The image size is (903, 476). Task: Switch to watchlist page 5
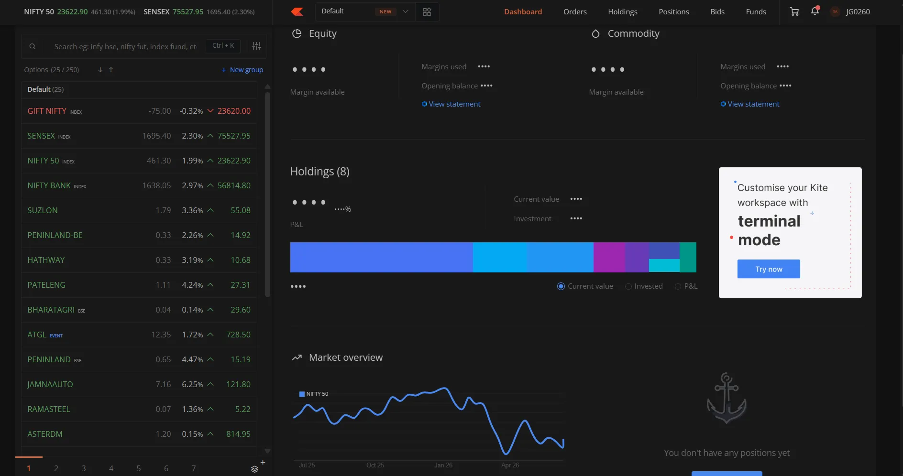[139, 468]
